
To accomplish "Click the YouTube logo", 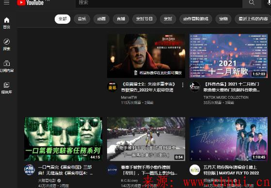I will [x=31, y=2].
